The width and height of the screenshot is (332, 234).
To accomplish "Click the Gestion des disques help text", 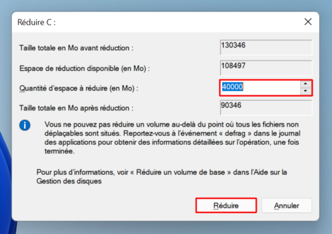I will click(69, 181).
